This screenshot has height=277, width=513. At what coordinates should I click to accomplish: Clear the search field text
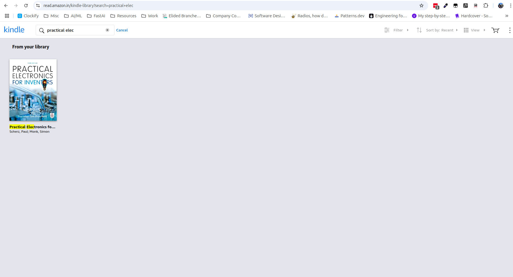tap(107, 30)
